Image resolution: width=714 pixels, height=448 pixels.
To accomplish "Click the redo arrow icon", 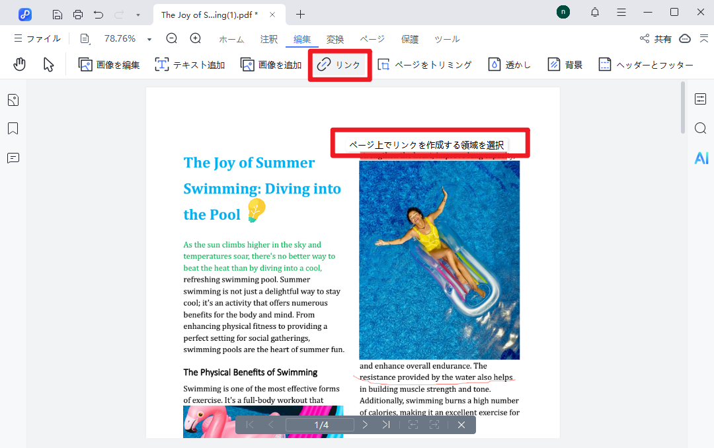I will [119, 15].
